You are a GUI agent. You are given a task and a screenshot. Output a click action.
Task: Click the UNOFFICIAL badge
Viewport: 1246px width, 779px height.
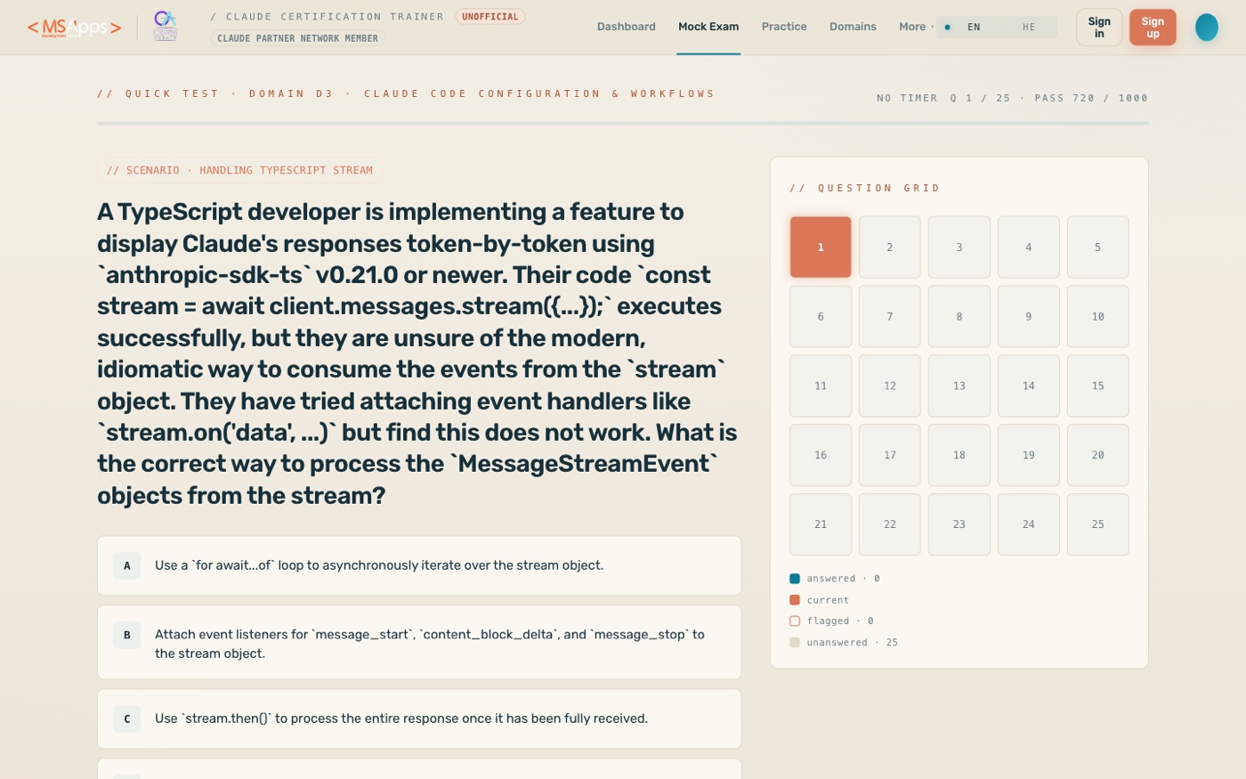point(490,17)
